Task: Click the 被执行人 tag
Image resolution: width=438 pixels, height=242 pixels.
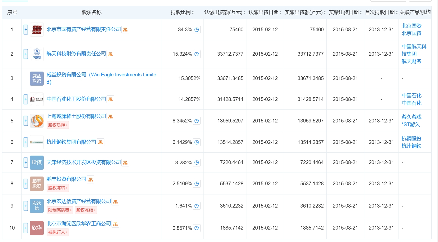Action: [x=58, y=232]
